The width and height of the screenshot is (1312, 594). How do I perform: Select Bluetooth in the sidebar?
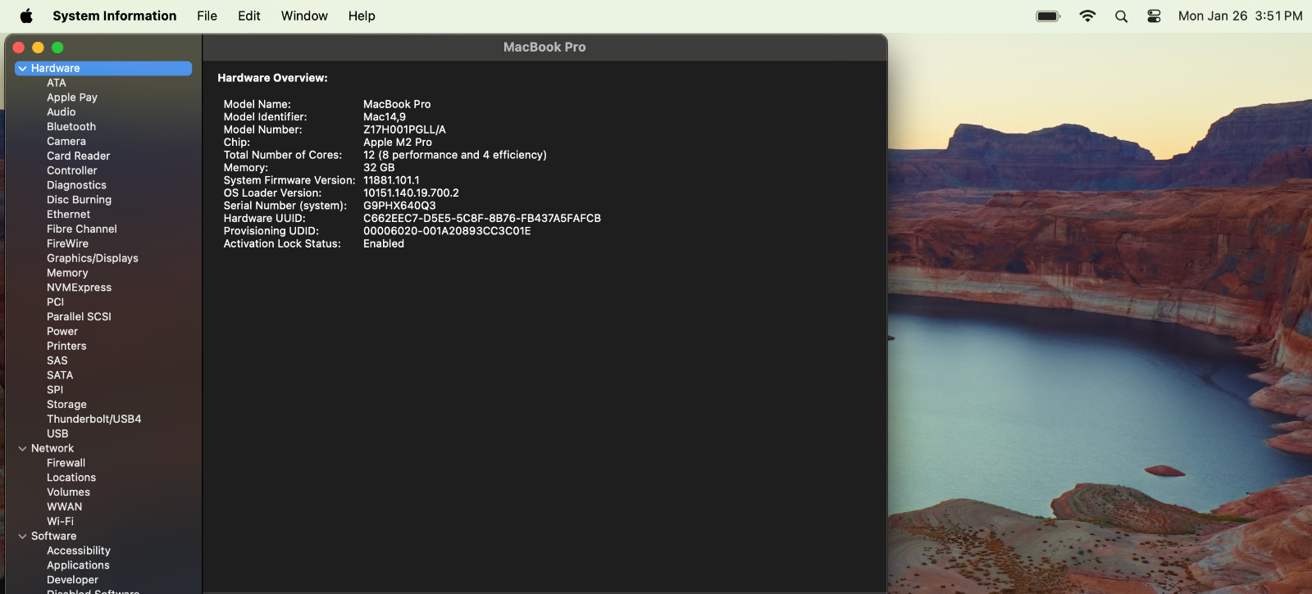[x=71, y=127]
